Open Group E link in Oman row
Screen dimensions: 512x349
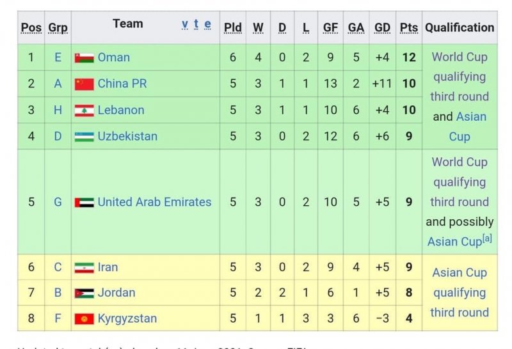58,58
